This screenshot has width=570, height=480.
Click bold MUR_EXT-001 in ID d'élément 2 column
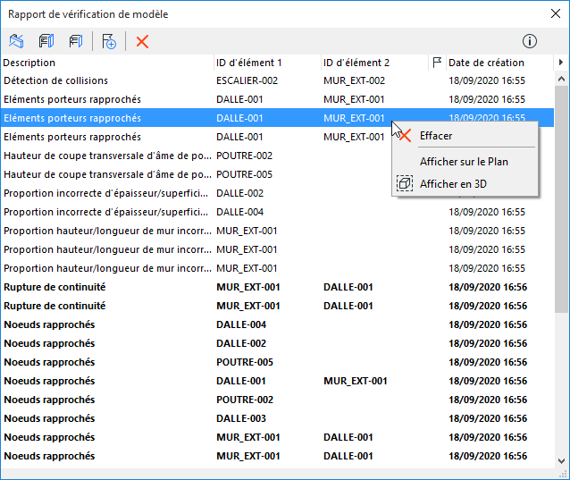pos(356,381)
